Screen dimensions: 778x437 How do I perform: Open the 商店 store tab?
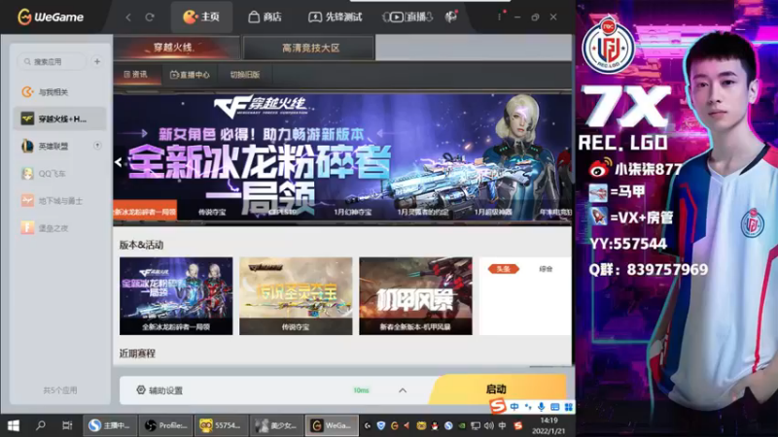coord(265,17)
